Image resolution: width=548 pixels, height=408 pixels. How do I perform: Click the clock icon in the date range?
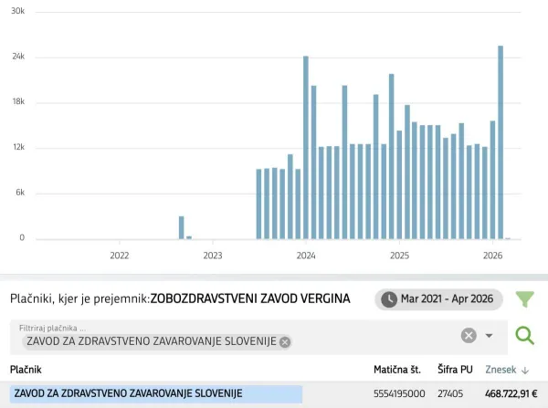pos(389,299)
